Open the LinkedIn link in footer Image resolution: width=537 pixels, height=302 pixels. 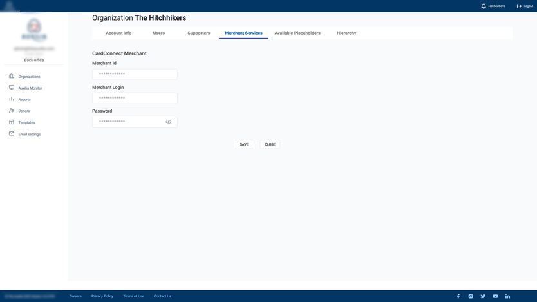point(507,296)
